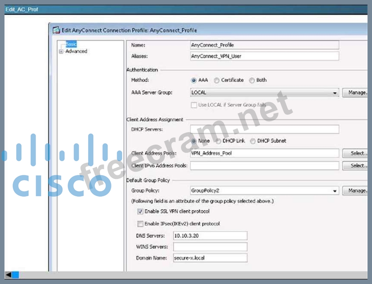Click the dialog title bar profile icon
Image resolution: width=372 pixels, height=284 pixels.
(x=57, y=30)
